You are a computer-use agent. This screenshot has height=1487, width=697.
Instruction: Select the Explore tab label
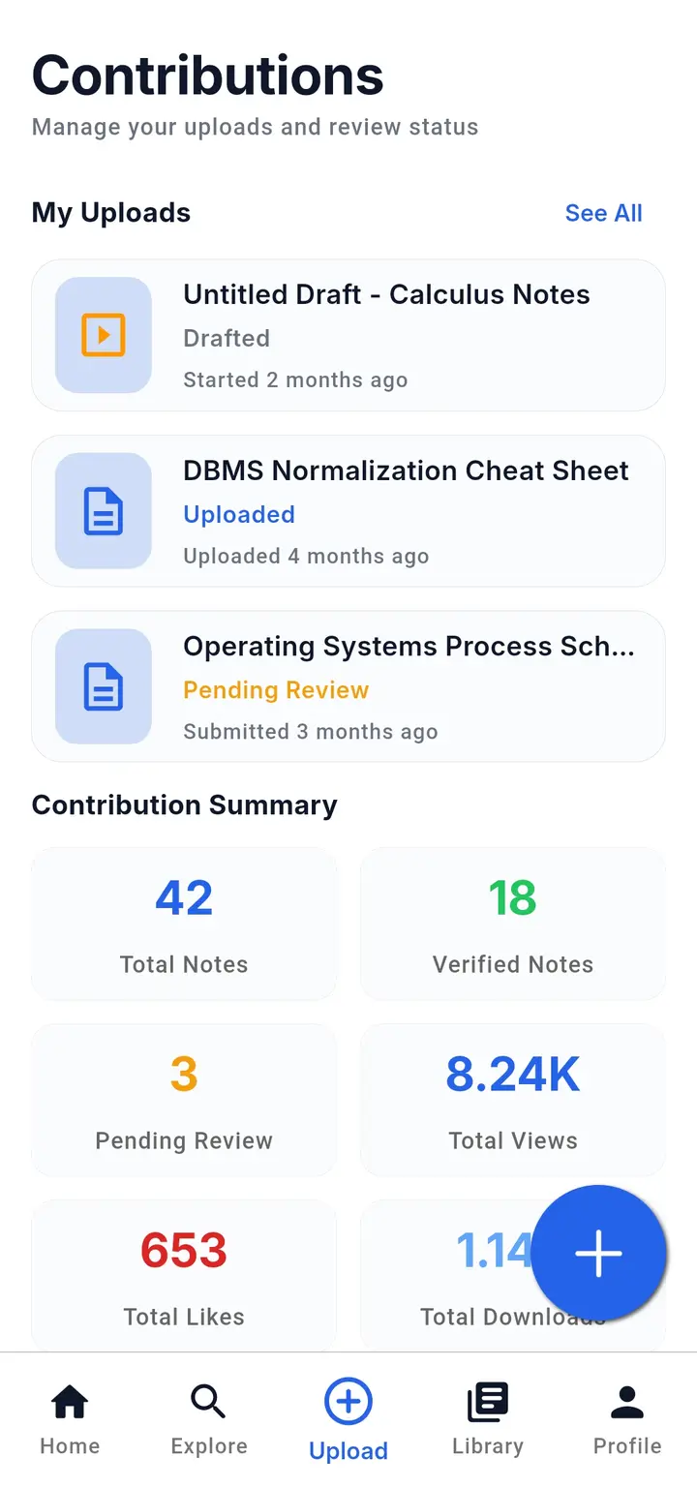click(209, 1446)
